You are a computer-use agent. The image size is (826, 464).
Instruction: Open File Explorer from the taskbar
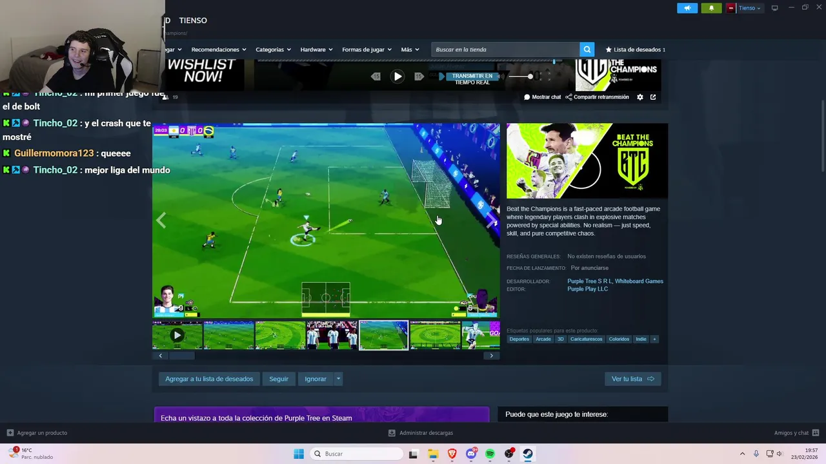pos(433,454)
